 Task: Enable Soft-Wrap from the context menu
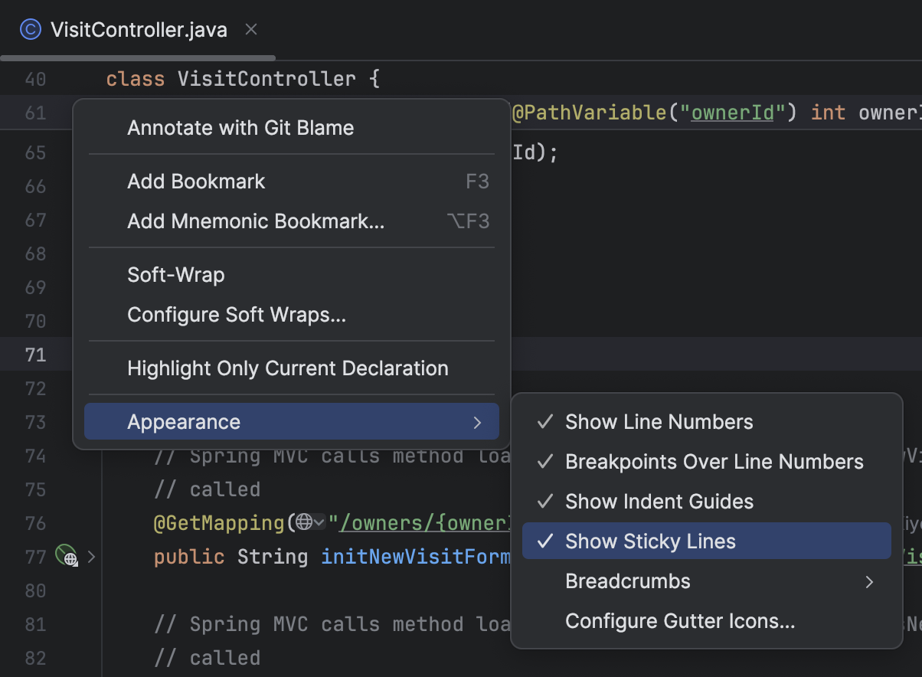coord(175,274)
